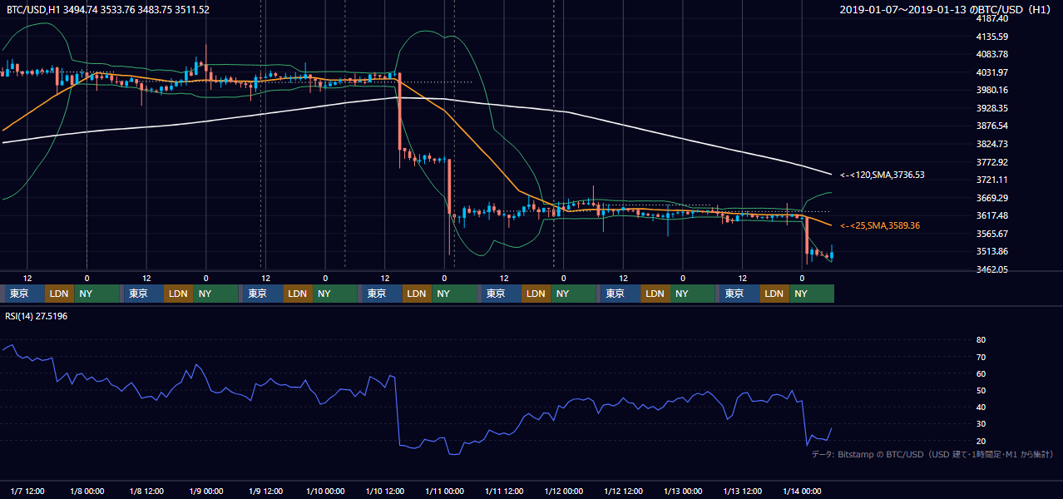This screenshot has width=1063, height=499.
Task: Select the 1/7 12:00 time label
Action: [x=27, y=491]
